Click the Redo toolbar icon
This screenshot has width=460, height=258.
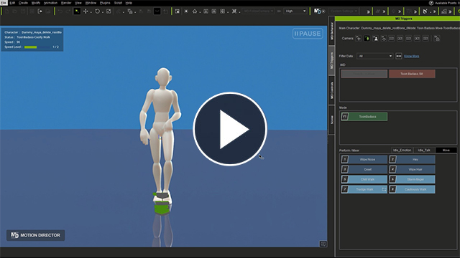tap(68, 11)
